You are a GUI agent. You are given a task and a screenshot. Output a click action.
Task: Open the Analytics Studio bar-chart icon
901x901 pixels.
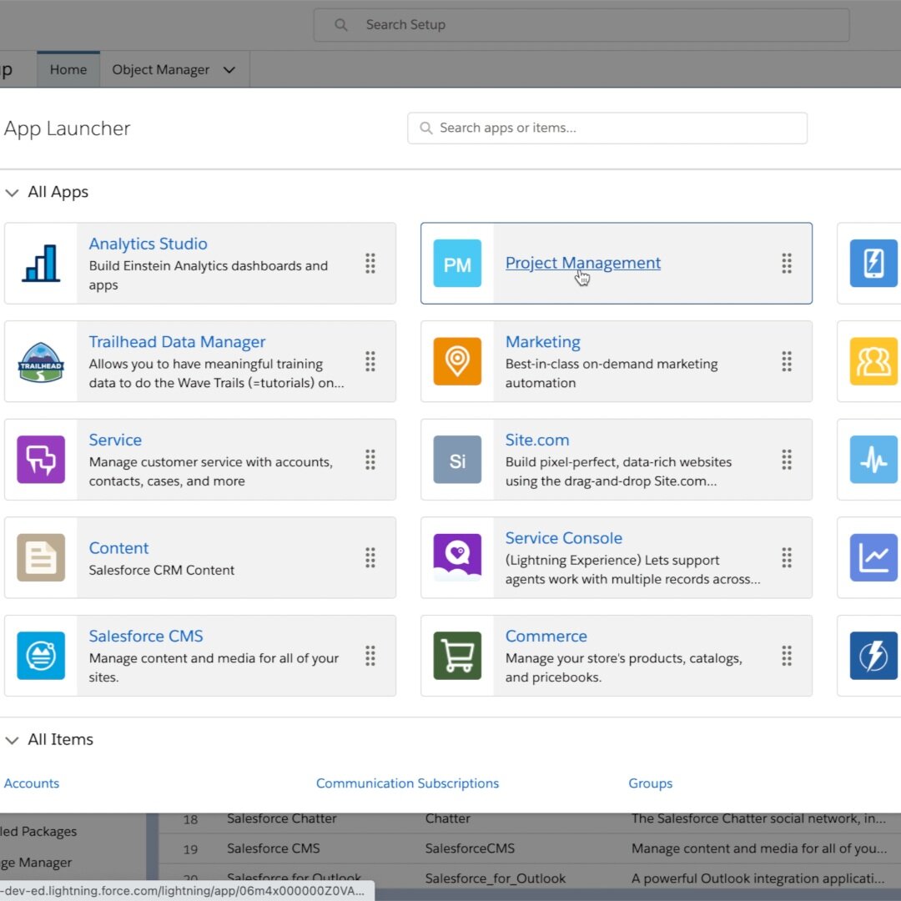[x=41, y=263]
